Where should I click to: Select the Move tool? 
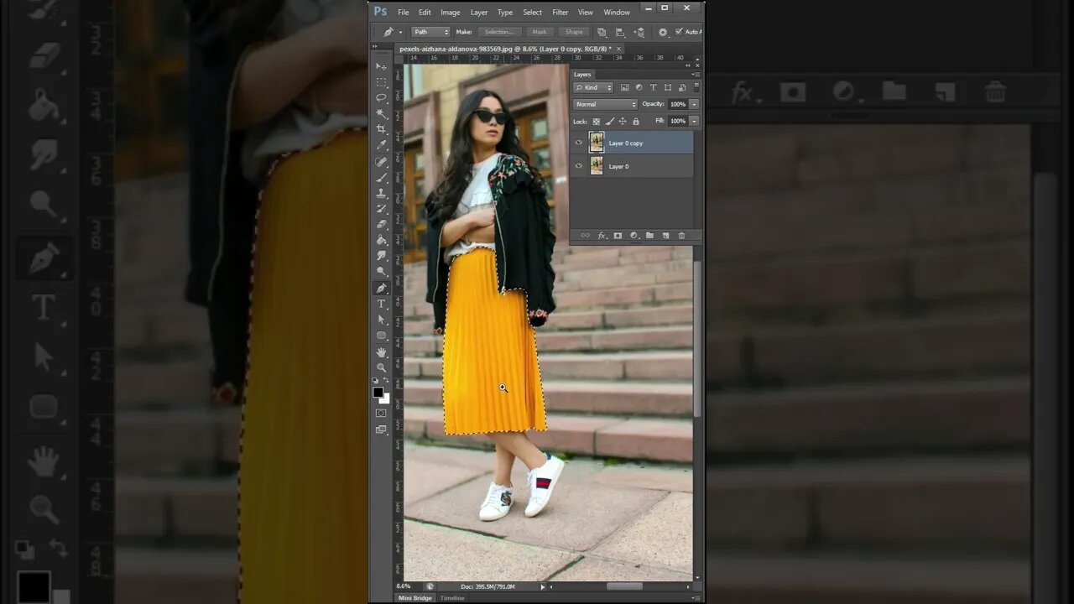click(x=381, y=66)
